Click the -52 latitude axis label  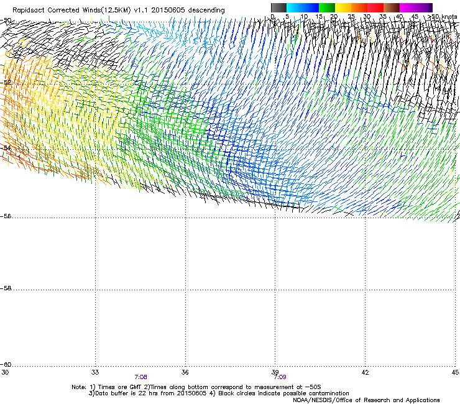[x=6, y=83]
